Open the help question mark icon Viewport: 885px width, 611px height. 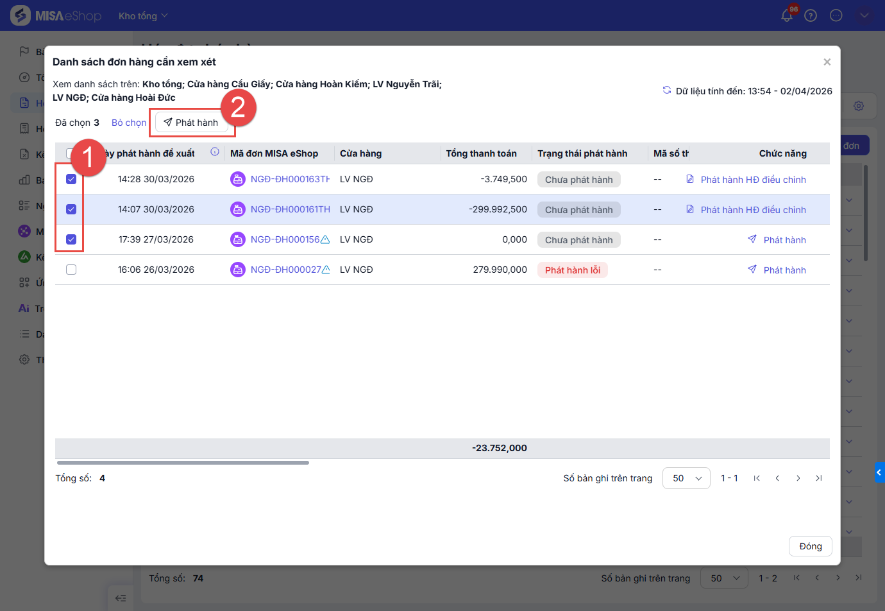click(x=811, y=15)
